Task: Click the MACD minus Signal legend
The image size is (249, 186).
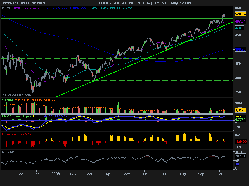Action: coord(17,117)
